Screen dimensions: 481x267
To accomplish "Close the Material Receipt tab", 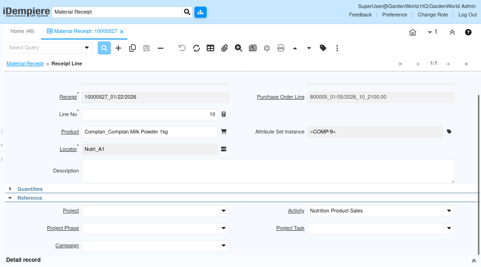I will point(122,31).
